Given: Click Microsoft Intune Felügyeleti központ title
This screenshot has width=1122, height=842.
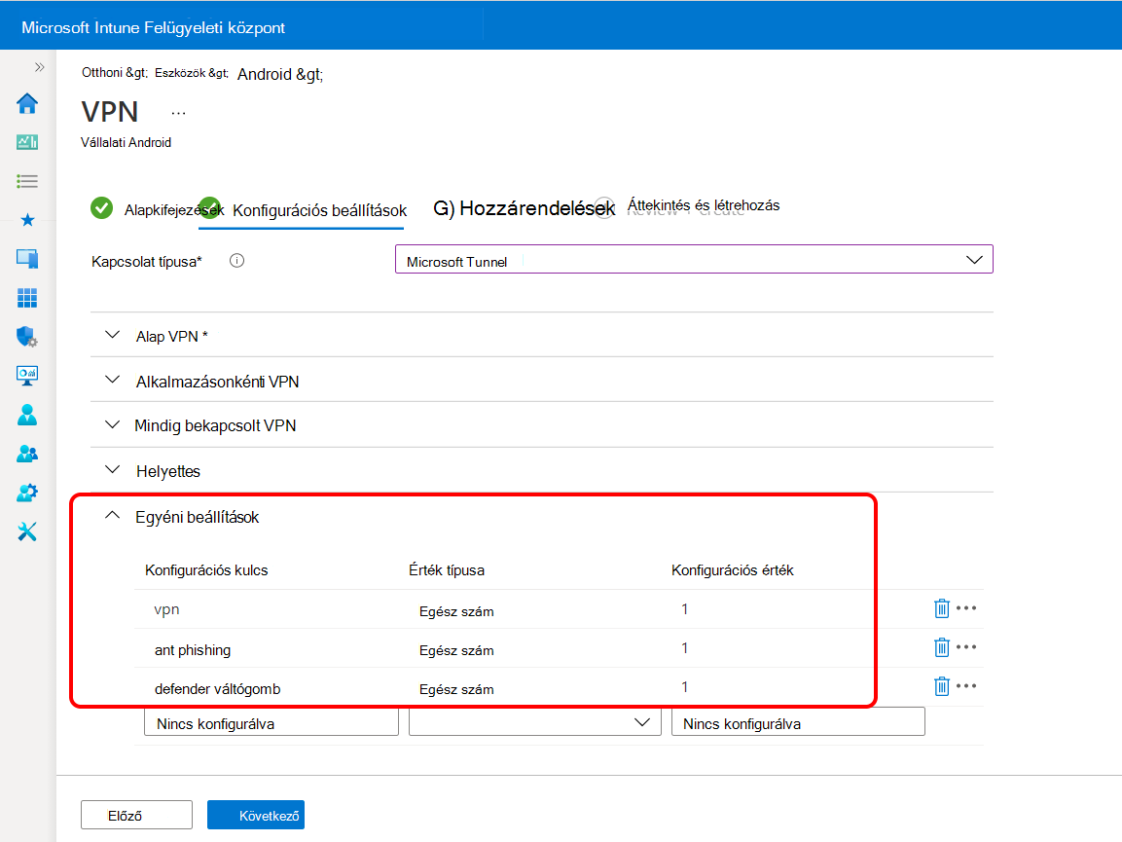Looking at the screenshot, I should 153,27.
